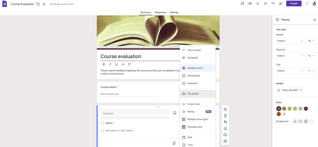
Task: Open Header font Roboto dropdown
Action: pyautogui.click(x=291, y=41)
